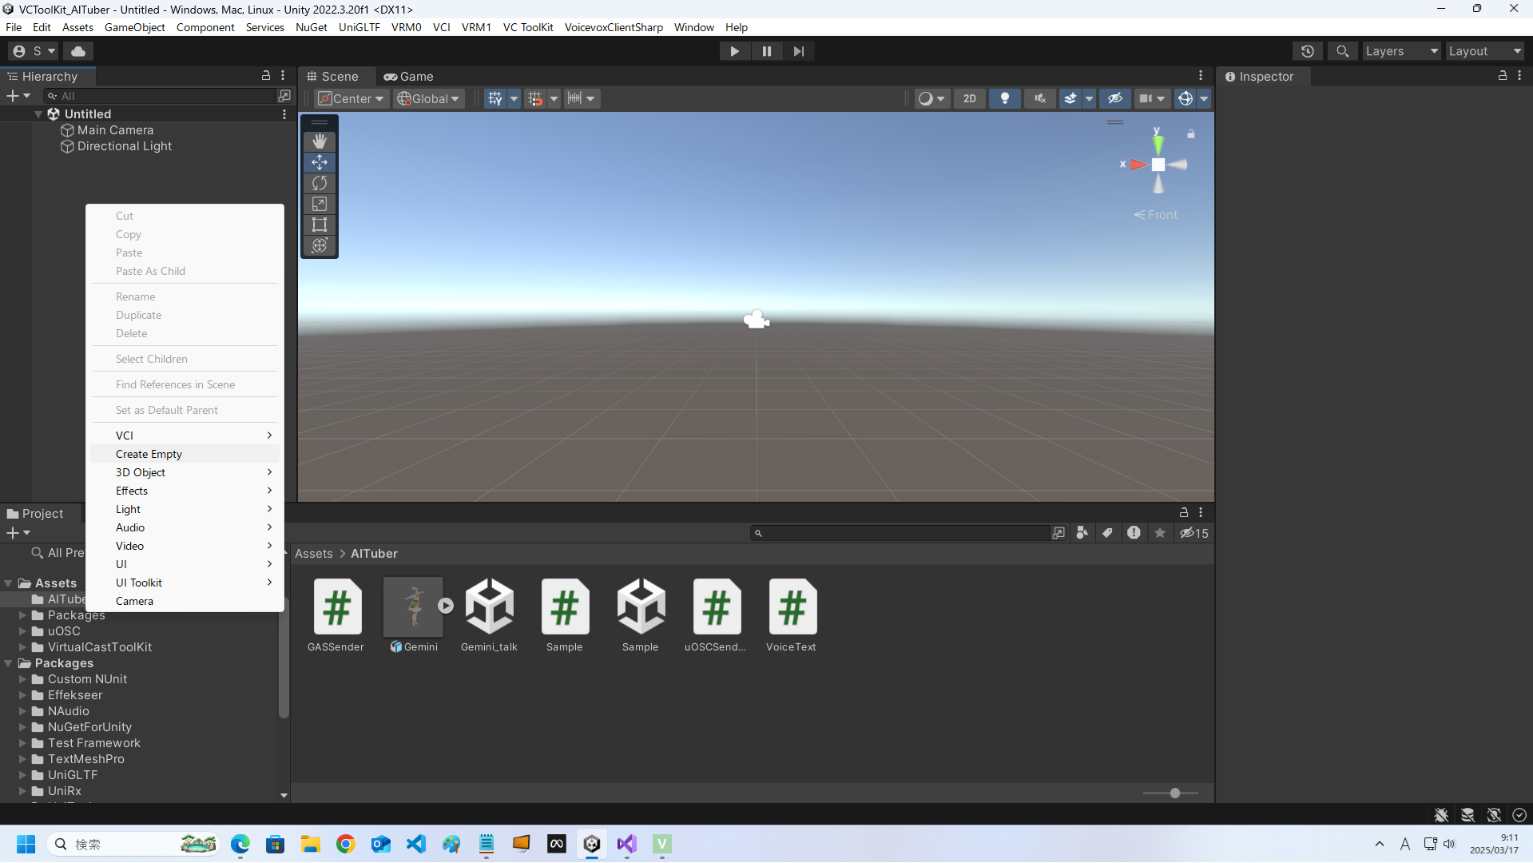The image size is (1533, 863).
Task: Select the Gemini_talk scene asset
Action: tap(489, 615)
